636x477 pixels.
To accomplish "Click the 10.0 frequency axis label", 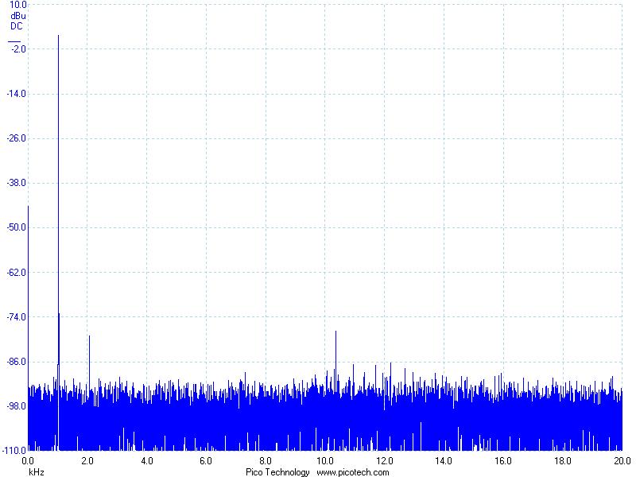I will pyautogui.click(x=325, y=461).
